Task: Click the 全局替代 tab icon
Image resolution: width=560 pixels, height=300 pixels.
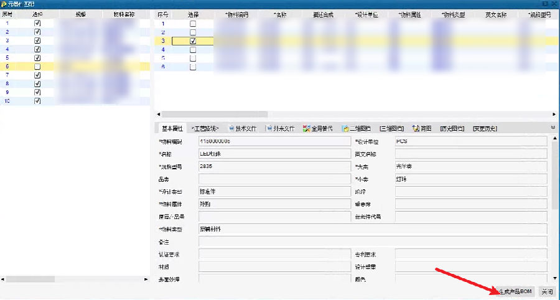Action: tap(306, 129)
